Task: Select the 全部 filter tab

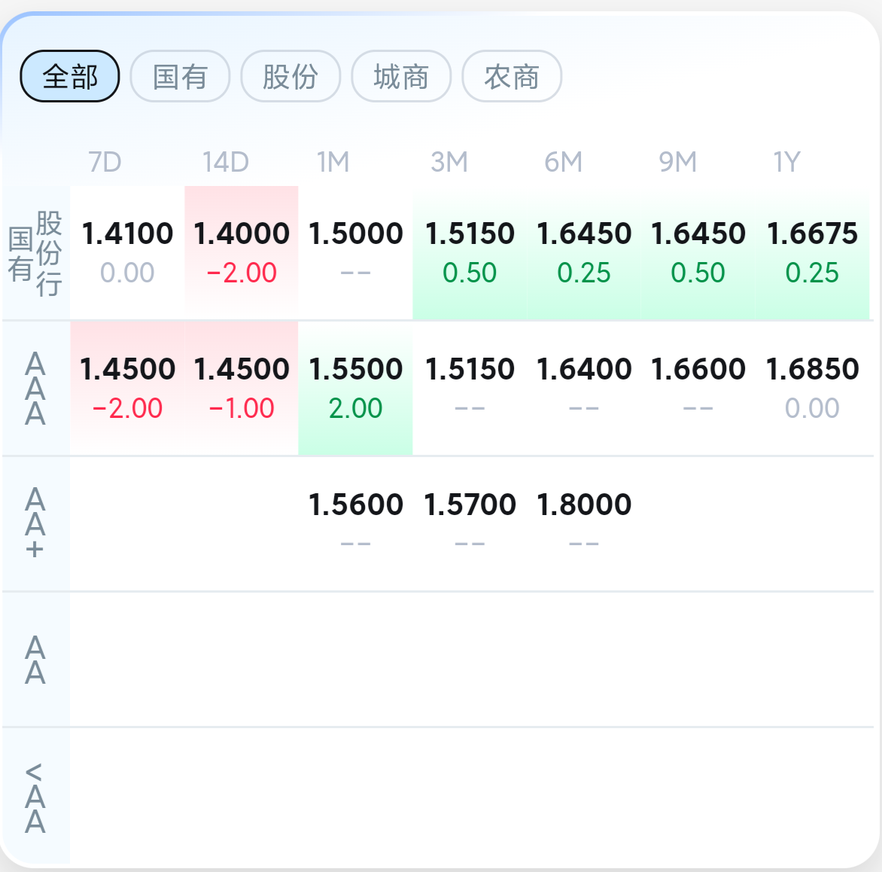Action: (x=70, y=76)
